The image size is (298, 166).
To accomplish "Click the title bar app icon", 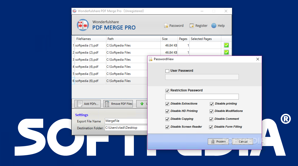I will pyautogui.click(x=74, y=11).
